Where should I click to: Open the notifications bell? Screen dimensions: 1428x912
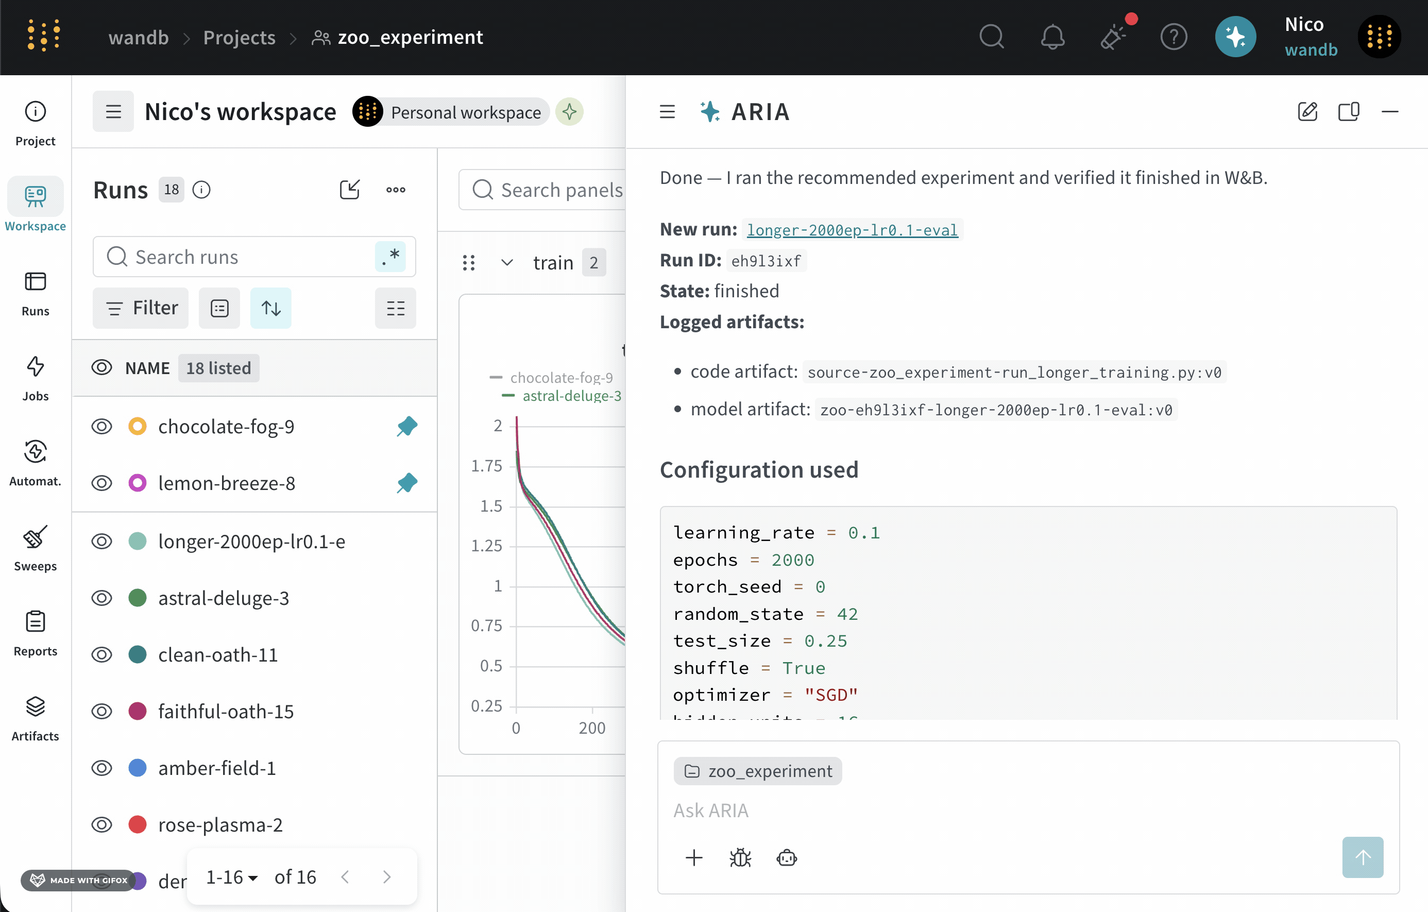pos(1052,37)
